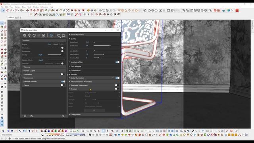Select the Rotate tool in top toolbar
This screenshot has width=254, height=143.
pyautogui.click(x=38, y=10)
